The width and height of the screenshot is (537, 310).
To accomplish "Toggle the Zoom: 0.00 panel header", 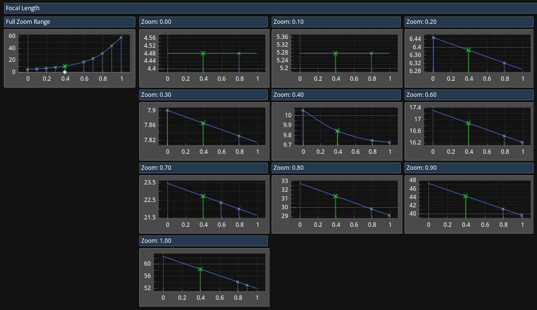I will click(x=203, y=22).
